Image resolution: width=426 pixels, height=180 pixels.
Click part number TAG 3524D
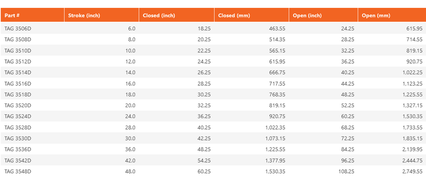[18, 116]
